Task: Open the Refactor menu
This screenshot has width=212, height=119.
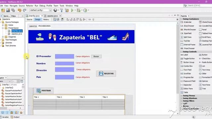Action: [29, 6]
